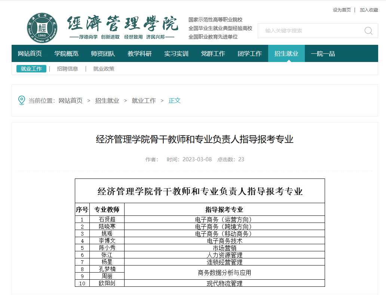This screenshot has width=386, height=295.
Task: Go to 教学科研 menu item
Action: click(140, 54)
